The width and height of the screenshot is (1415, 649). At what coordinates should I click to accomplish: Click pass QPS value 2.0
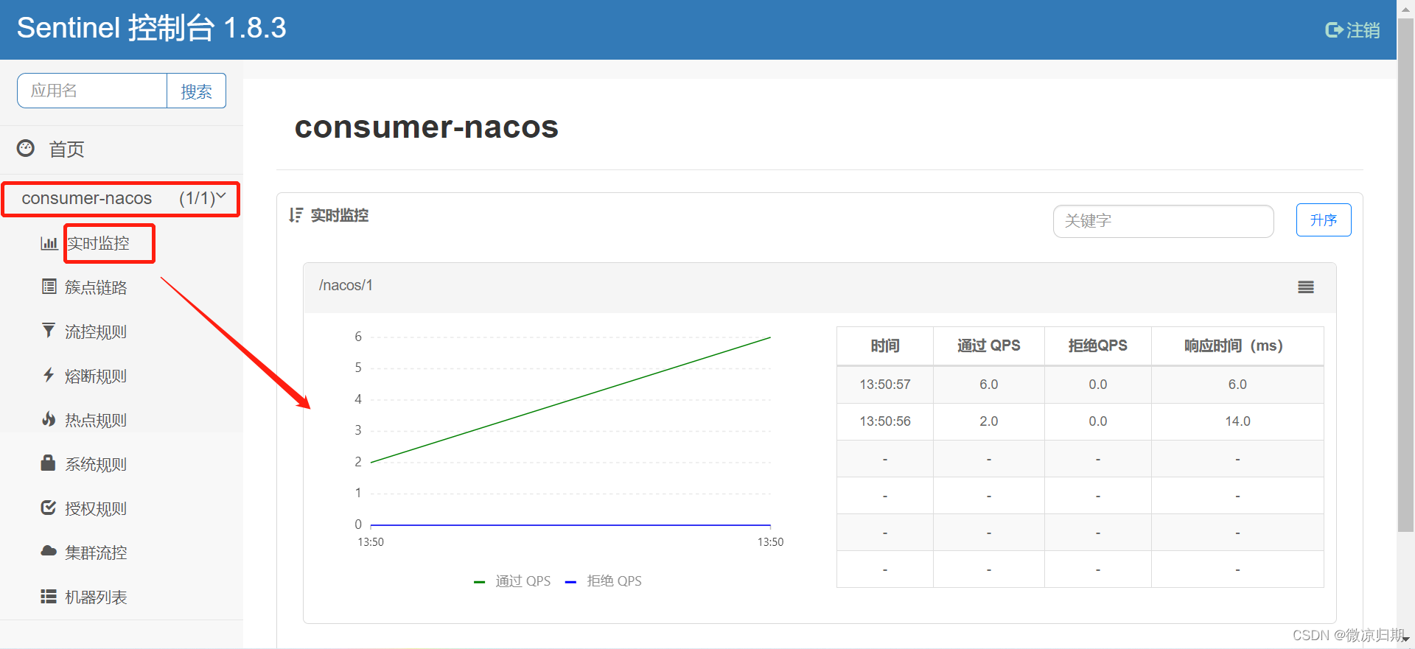point(988,421)
